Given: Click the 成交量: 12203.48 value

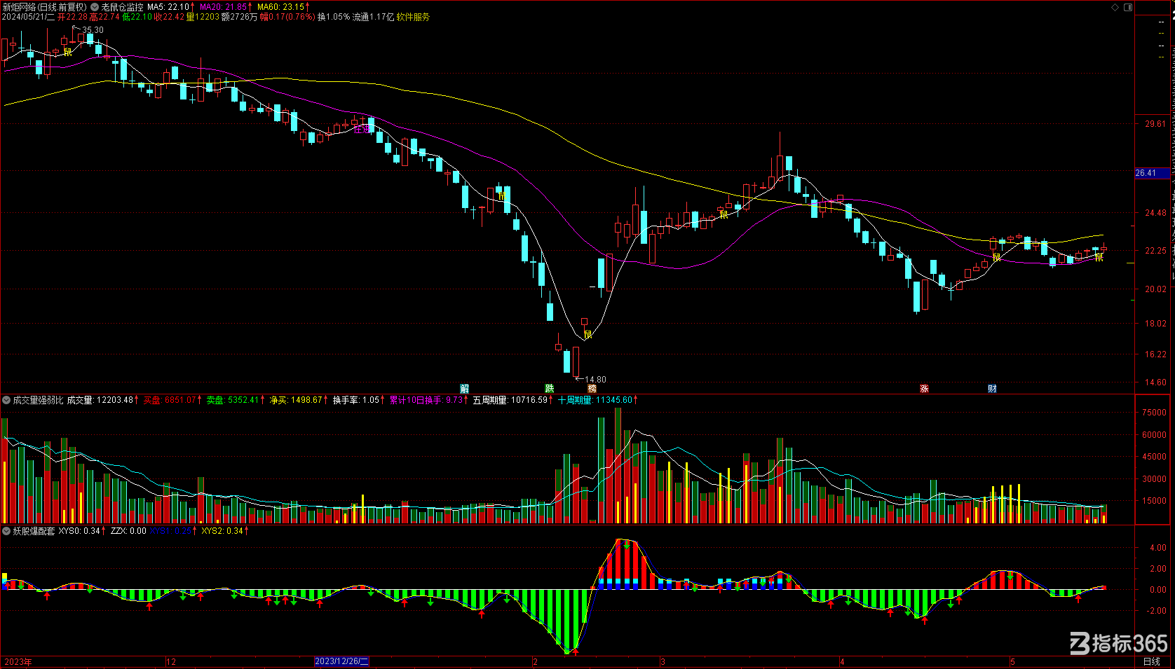Looking at the screenshot, I should [100, 400].
